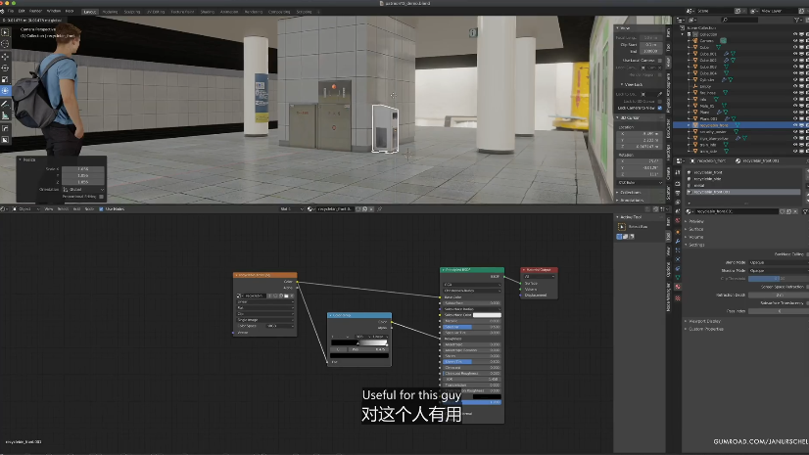This screenshot has width=809, height=455.
Task: Select the highlighted Transform tool
Action: (x=5, y=91)
